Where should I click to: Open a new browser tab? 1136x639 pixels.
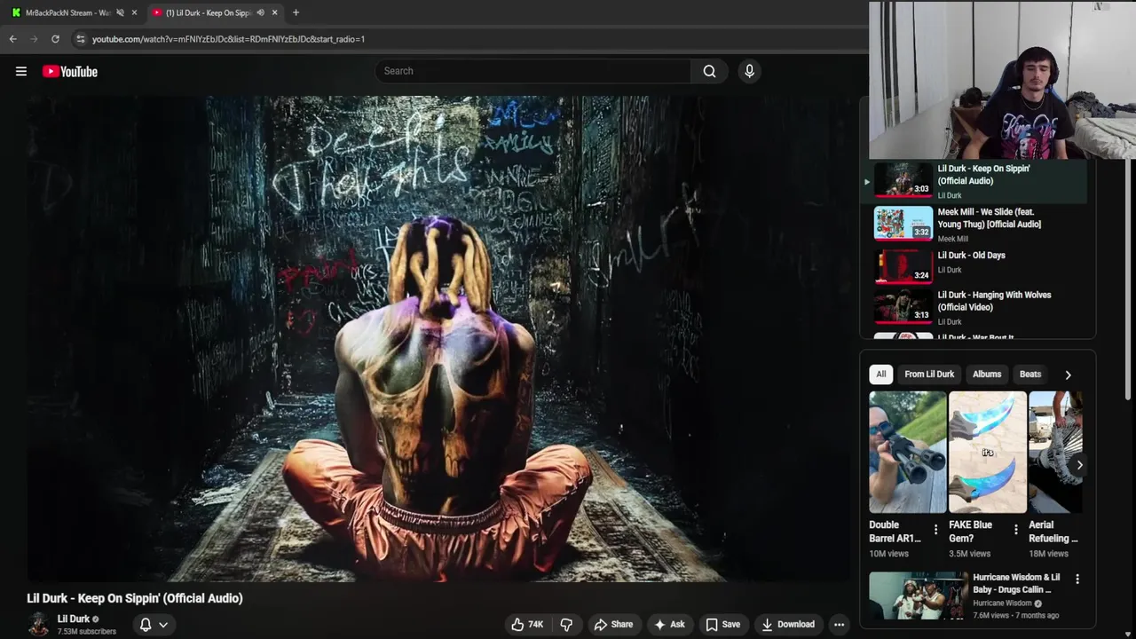point(296,12)
